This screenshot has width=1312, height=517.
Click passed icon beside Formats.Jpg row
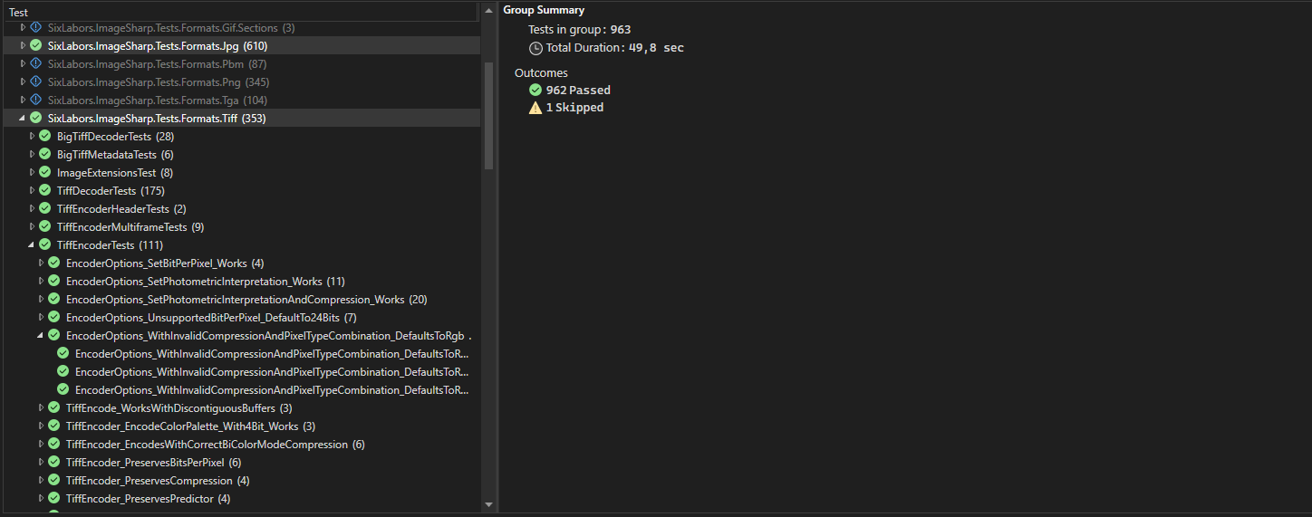point(36,45)
